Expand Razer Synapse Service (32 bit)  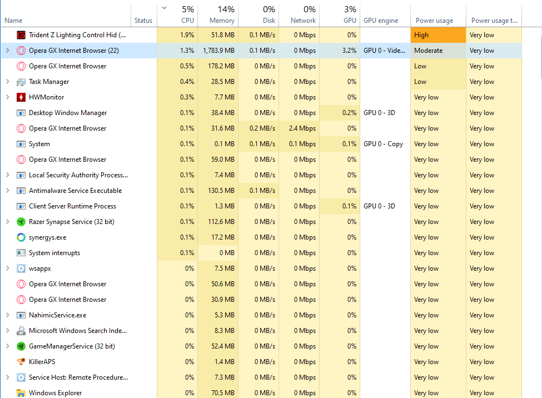[8, 222]
